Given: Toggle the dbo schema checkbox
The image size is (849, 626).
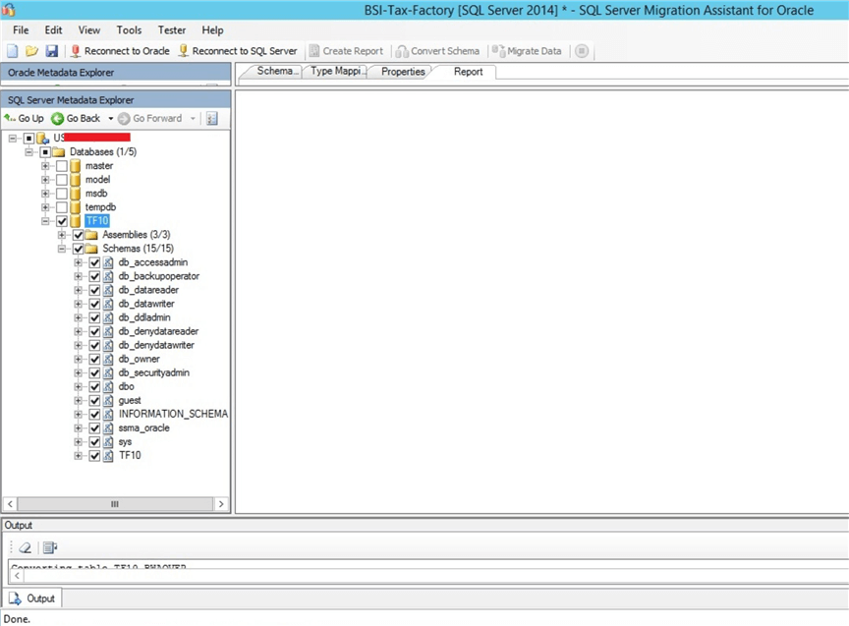Looking at the screenshot, I should click(x=94, y=386).
